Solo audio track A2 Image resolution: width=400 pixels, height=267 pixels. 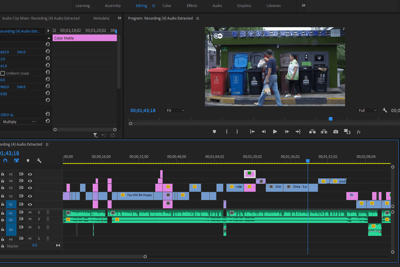pyautogui.click(x=39, y=219)
